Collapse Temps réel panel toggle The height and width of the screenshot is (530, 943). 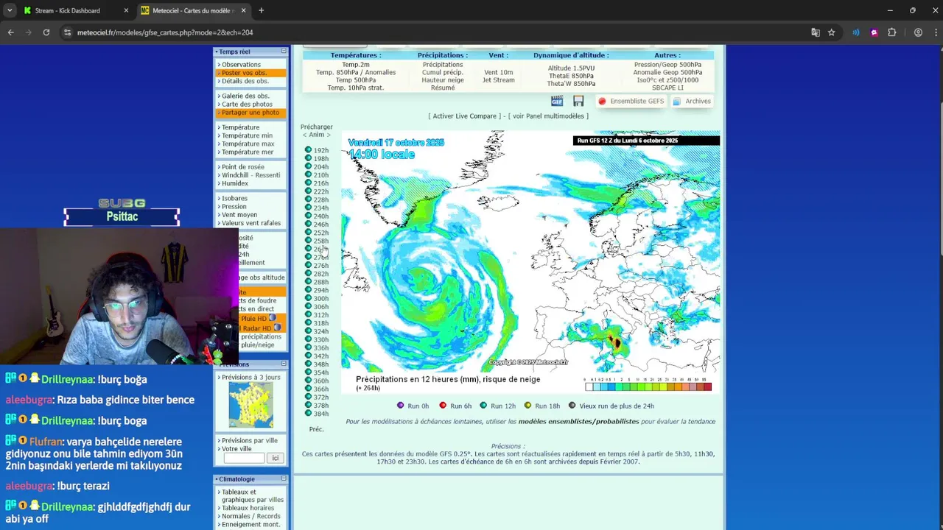pos(284,52)
